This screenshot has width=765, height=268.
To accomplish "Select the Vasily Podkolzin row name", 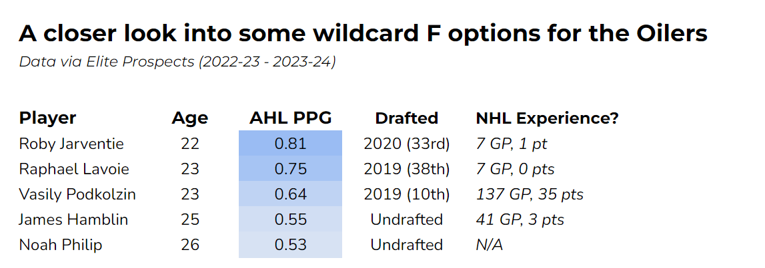I will point(77,194).
